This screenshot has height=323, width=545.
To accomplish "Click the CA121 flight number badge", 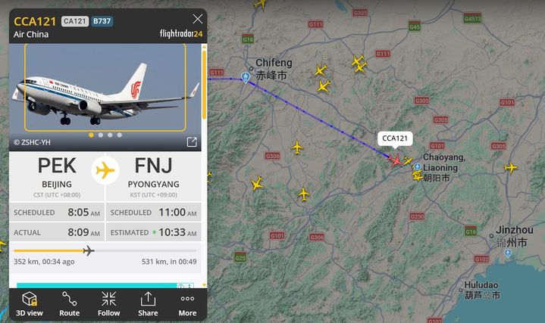I will tap(75, 21).
